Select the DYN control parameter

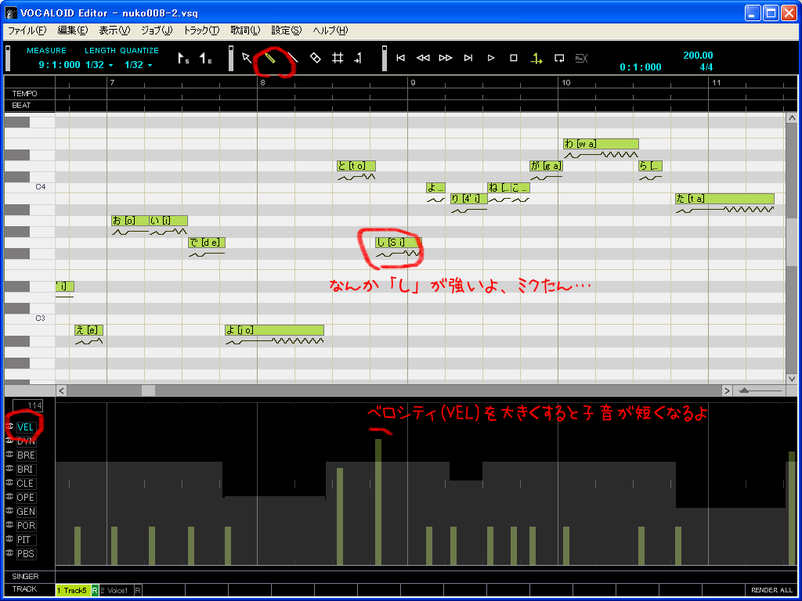26,441
